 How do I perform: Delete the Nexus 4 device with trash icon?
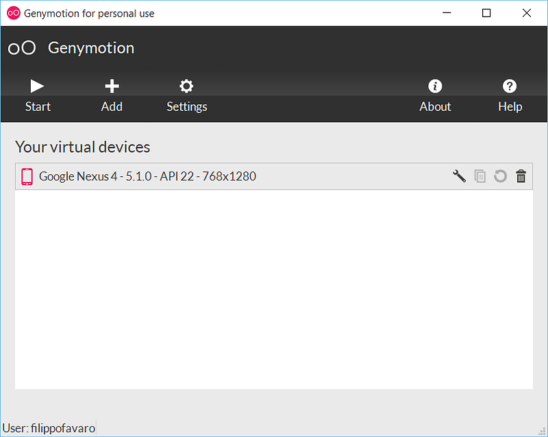tap(521, 176)
